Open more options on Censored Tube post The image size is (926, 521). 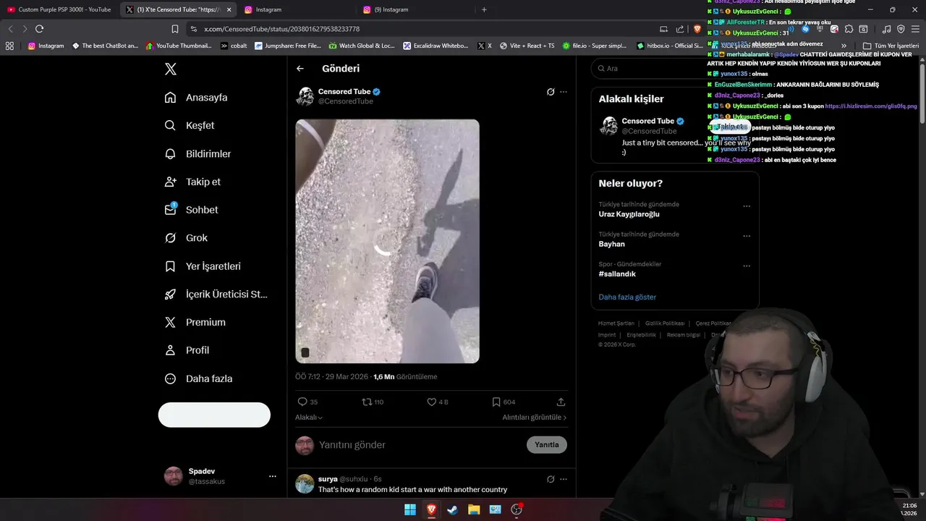[x=564, y=92]
